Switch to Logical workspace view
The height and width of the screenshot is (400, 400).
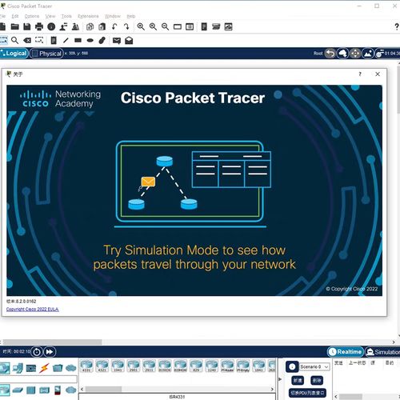tap(14, 54)
